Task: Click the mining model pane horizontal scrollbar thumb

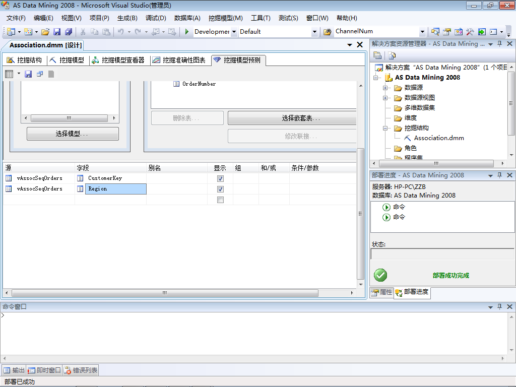Action: [69, 118]
